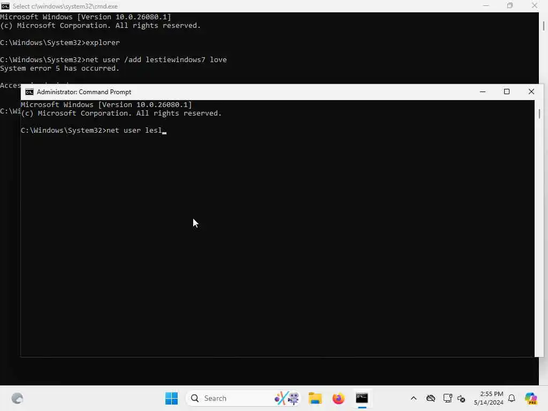Viewport: 548px width, 411px height.
Task: Select the Command Prompt taskbar icon
Action: (362, 398)
